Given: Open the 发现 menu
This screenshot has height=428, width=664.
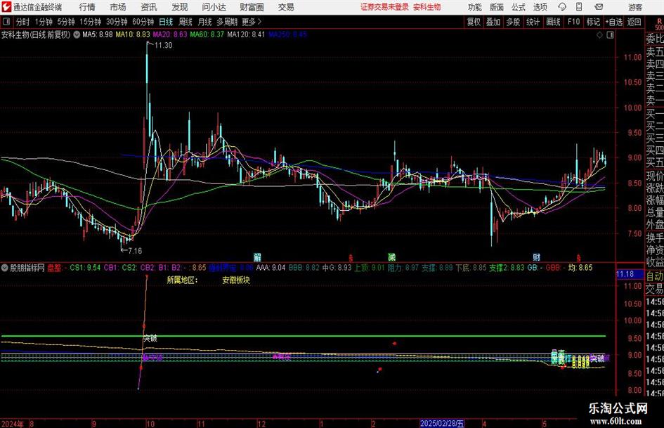Looking at the screenshot, I should click(x=180, y=7).
